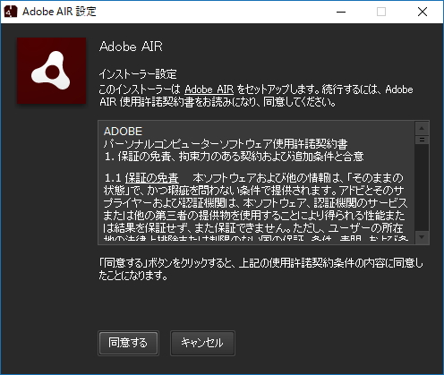Image resolution: width=444 pixels, height=375 pixels.
Task: Click the ADOBE heading in license text
Action: click(123, 132)
